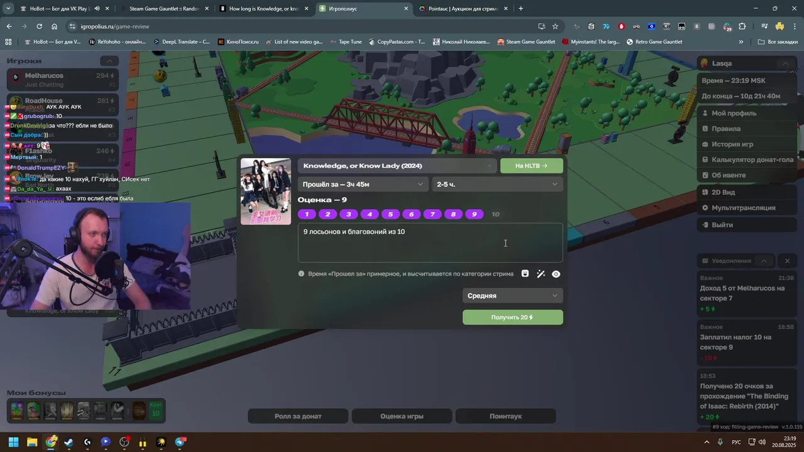The width and height of the screenshot is (804, 452).
Task: Open the 'КиноПоиск.ru' bookmark
Action: coord(238,42)
